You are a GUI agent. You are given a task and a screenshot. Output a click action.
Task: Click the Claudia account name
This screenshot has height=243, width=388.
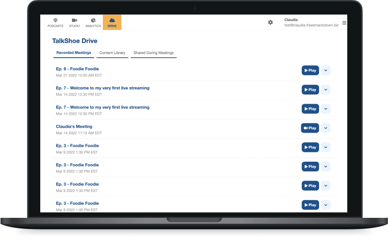291,20
